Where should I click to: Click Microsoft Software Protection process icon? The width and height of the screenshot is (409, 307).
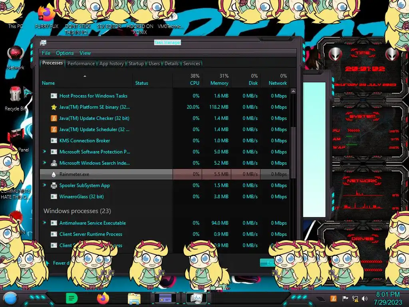pos(54,152)
